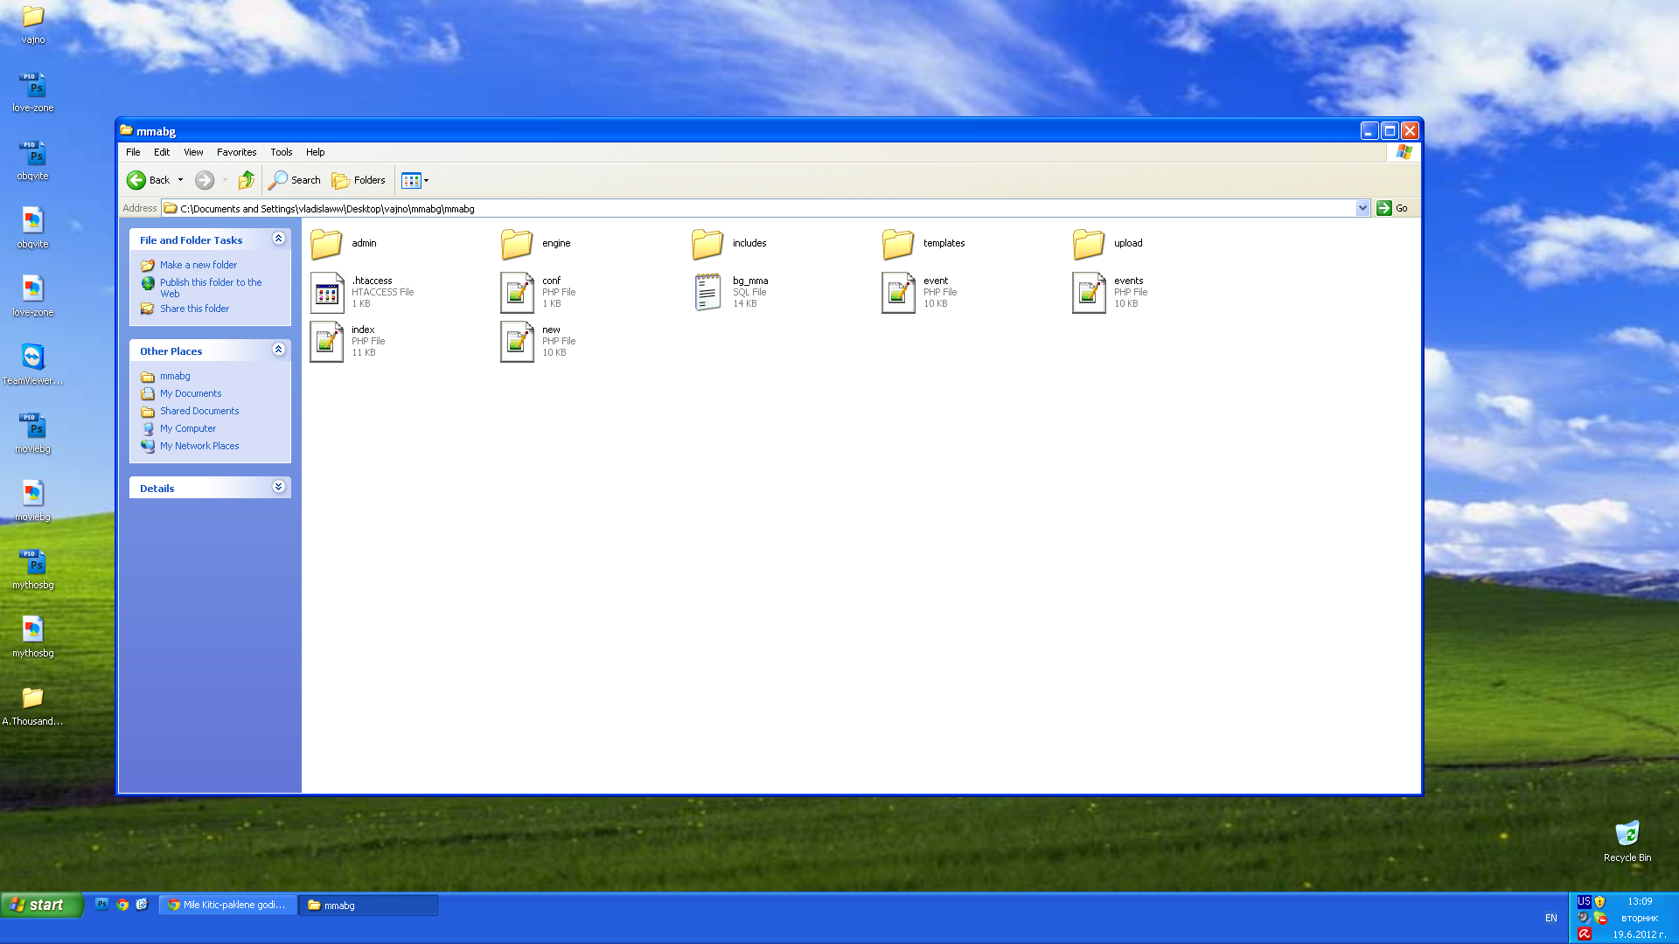Screen dimensions: 1679x944
Task: Open My Documents link
Action: coord(190,393)
